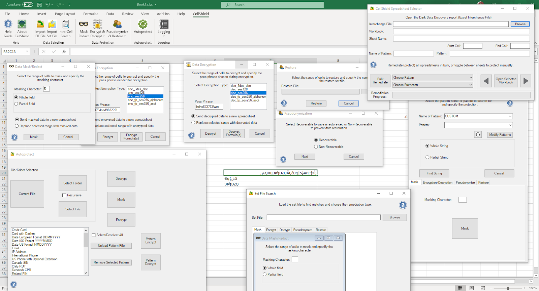Toggle the AutoSave switch
The image size is (539, 291).
coord(28,5)
